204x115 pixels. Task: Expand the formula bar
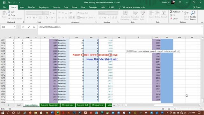click(x=202, y=27)
